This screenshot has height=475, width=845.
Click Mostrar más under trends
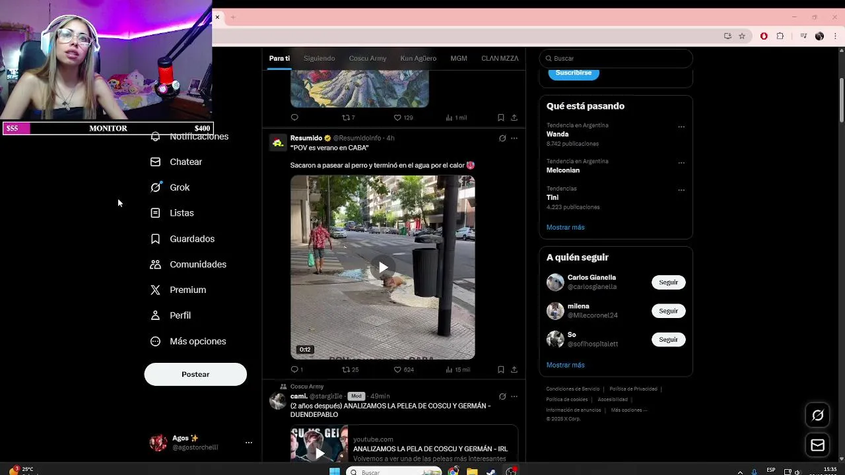[x=565, y=227]
